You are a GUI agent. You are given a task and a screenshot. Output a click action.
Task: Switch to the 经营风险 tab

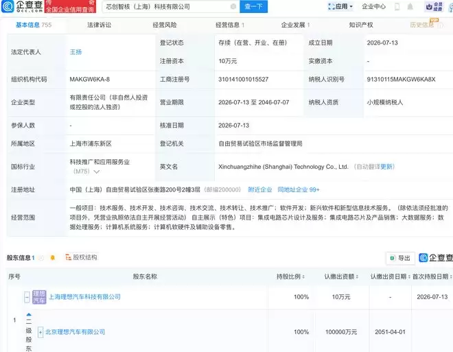click(x=165, y=25)
